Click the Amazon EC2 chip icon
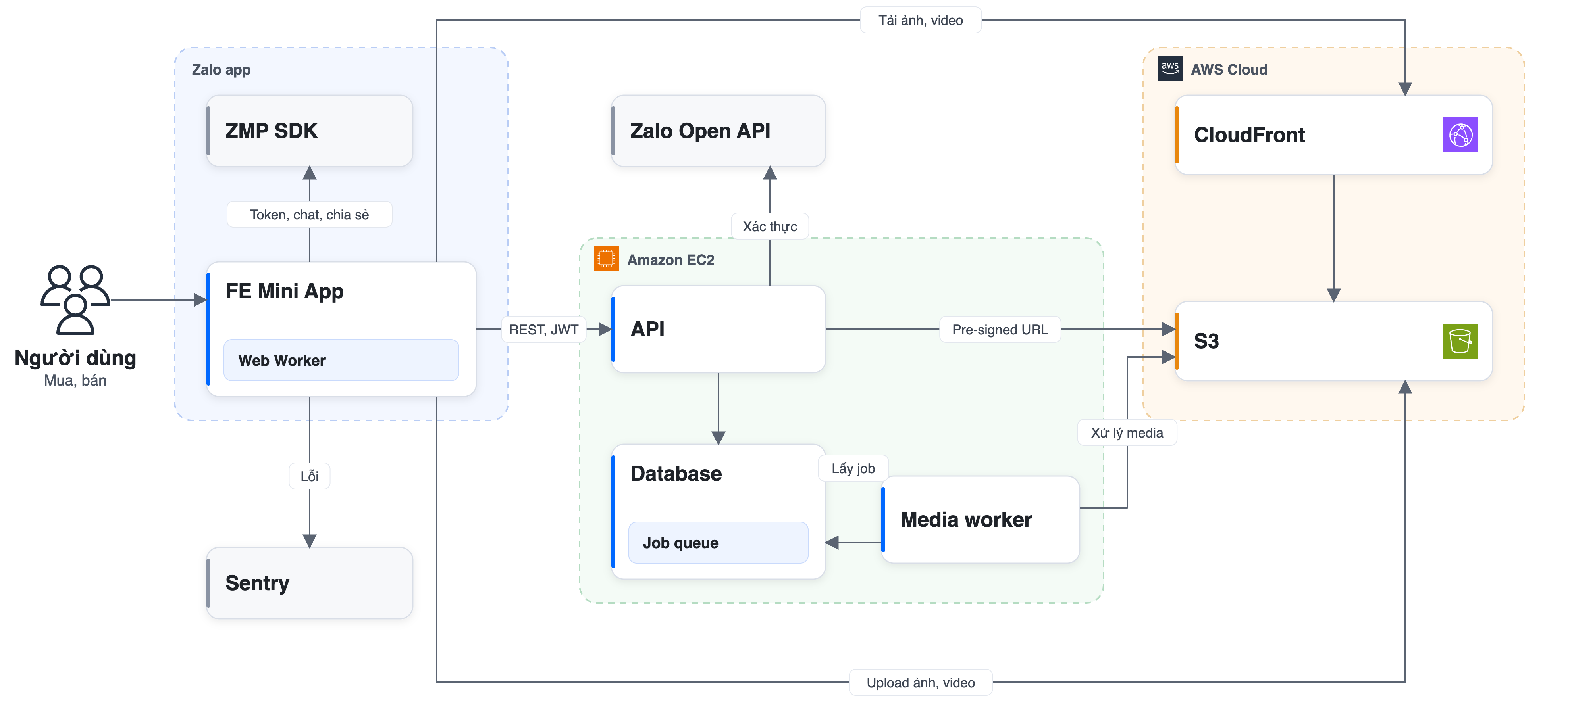 tap(606, 259)
